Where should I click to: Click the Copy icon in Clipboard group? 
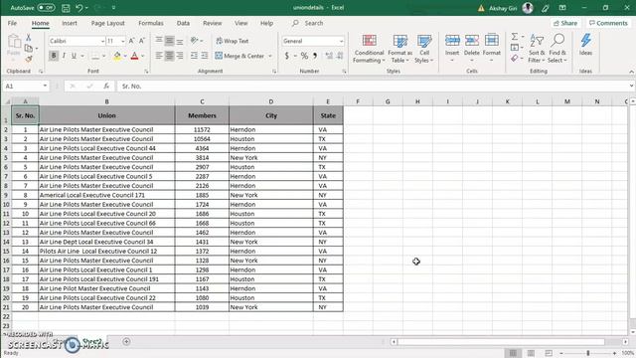(29, 49)
